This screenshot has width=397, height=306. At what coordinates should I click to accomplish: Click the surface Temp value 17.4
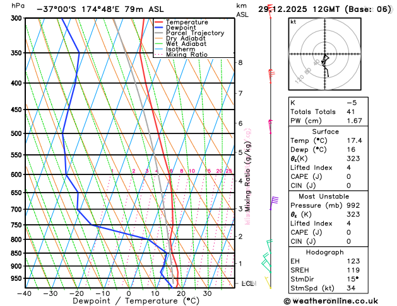click(x=355, y=140)
